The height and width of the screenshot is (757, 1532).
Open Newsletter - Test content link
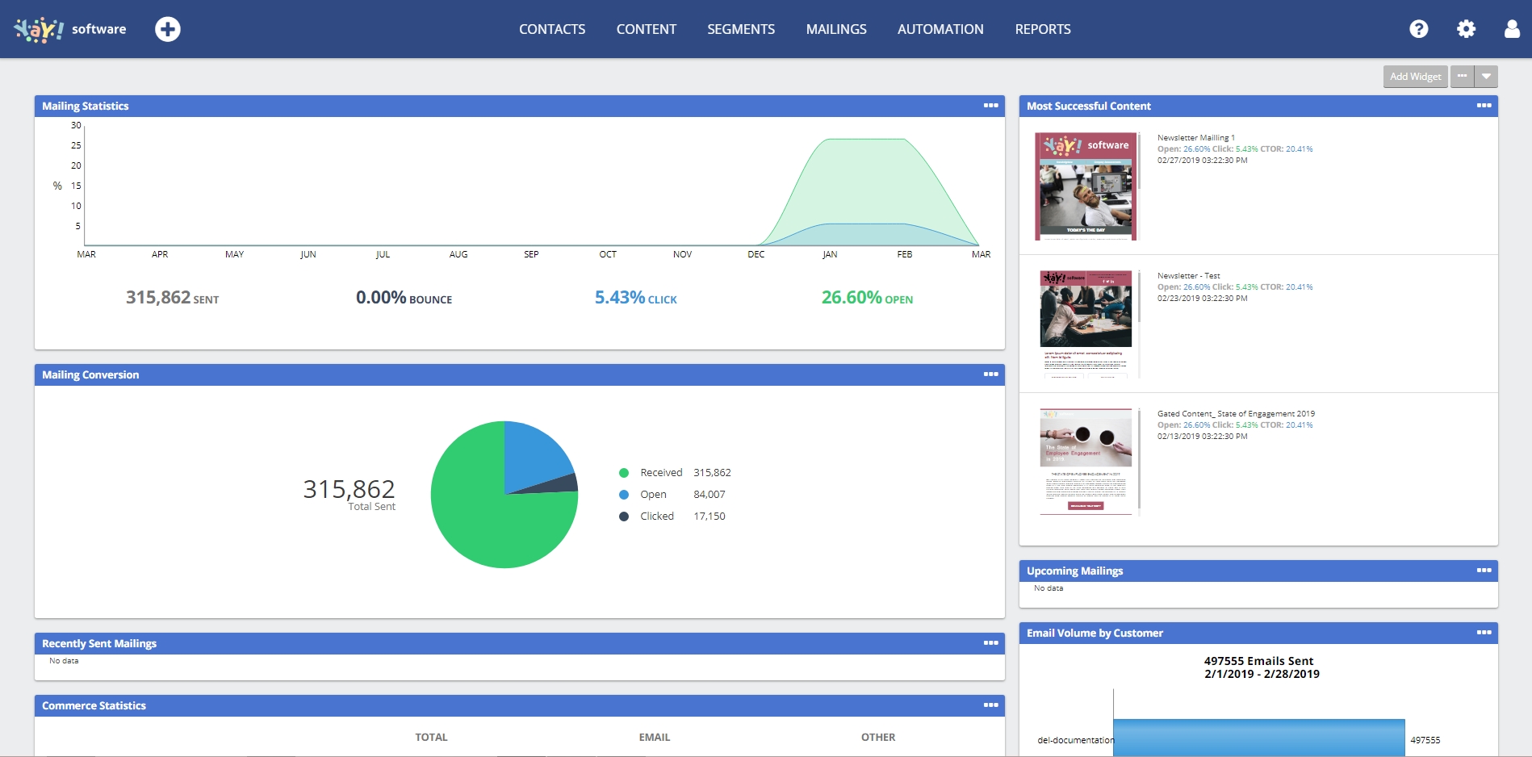pos(1188,276)
